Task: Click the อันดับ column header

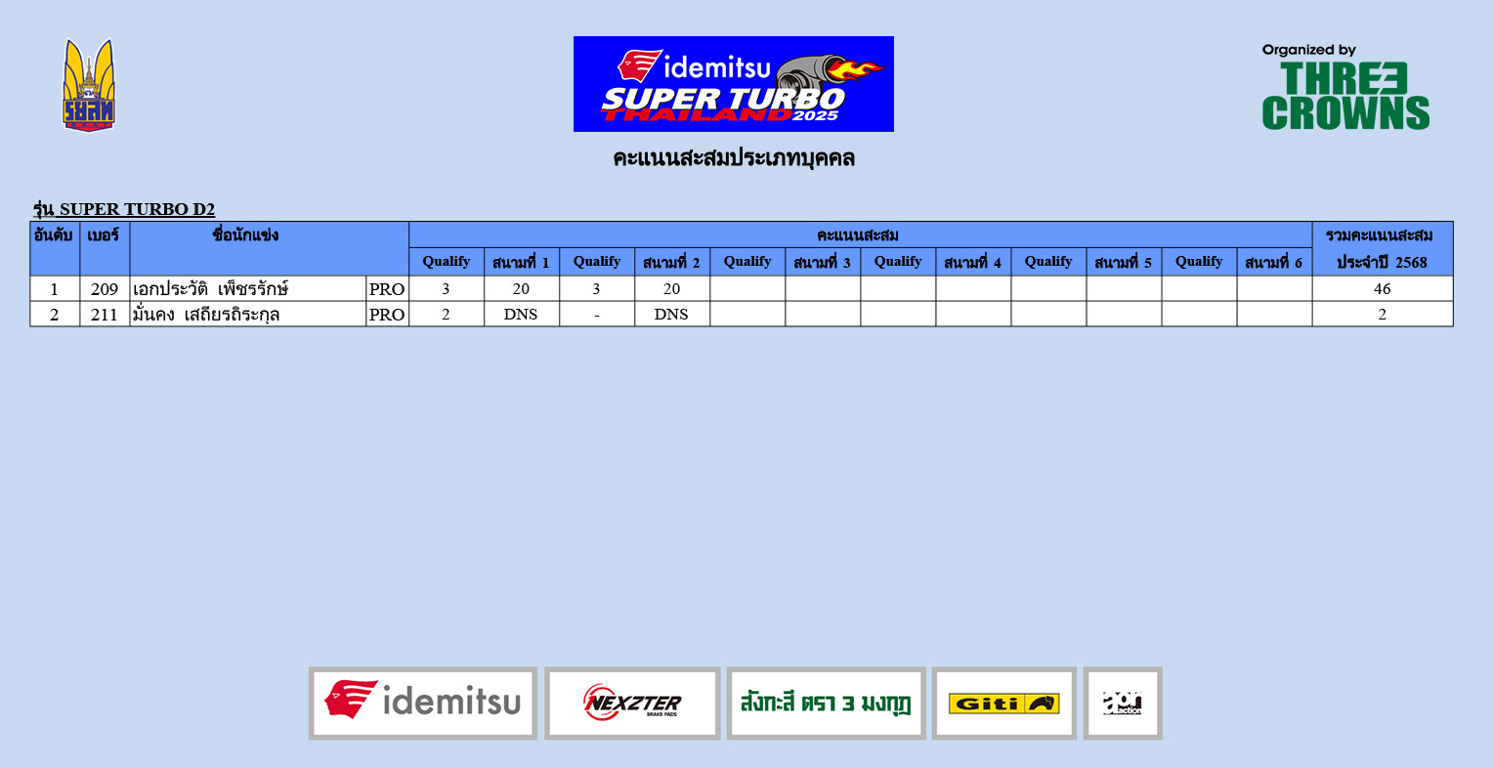Action: click(55, 248)
